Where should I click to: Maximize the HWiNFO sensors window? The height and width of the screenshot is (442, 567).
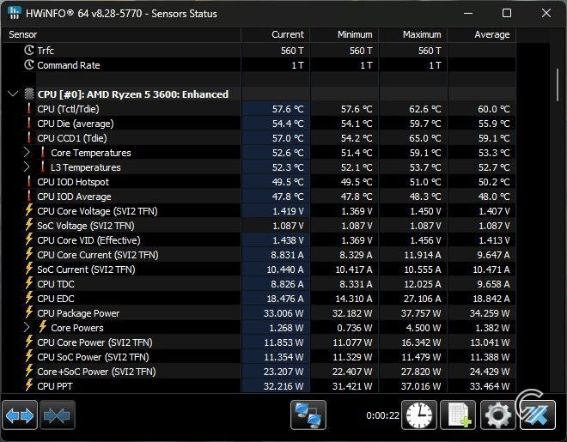(507, 14)
